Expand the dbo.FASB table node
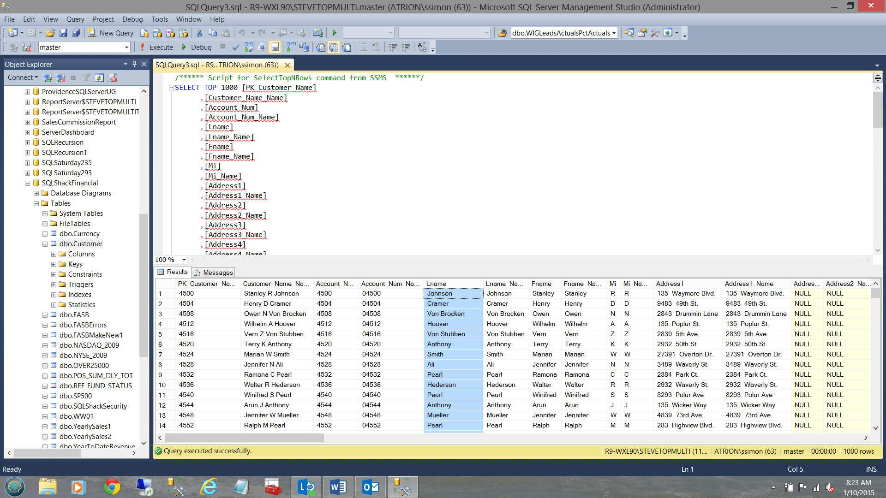Viewport: 886px width, 498px height. [x=45, y=315]
